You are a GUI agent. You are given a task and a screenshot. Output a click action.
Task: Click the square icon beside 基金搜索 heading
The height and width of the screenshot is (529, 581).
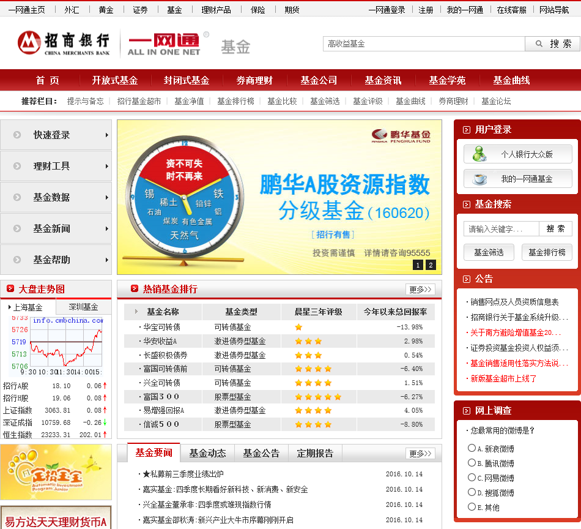click(x=467, y=204)
